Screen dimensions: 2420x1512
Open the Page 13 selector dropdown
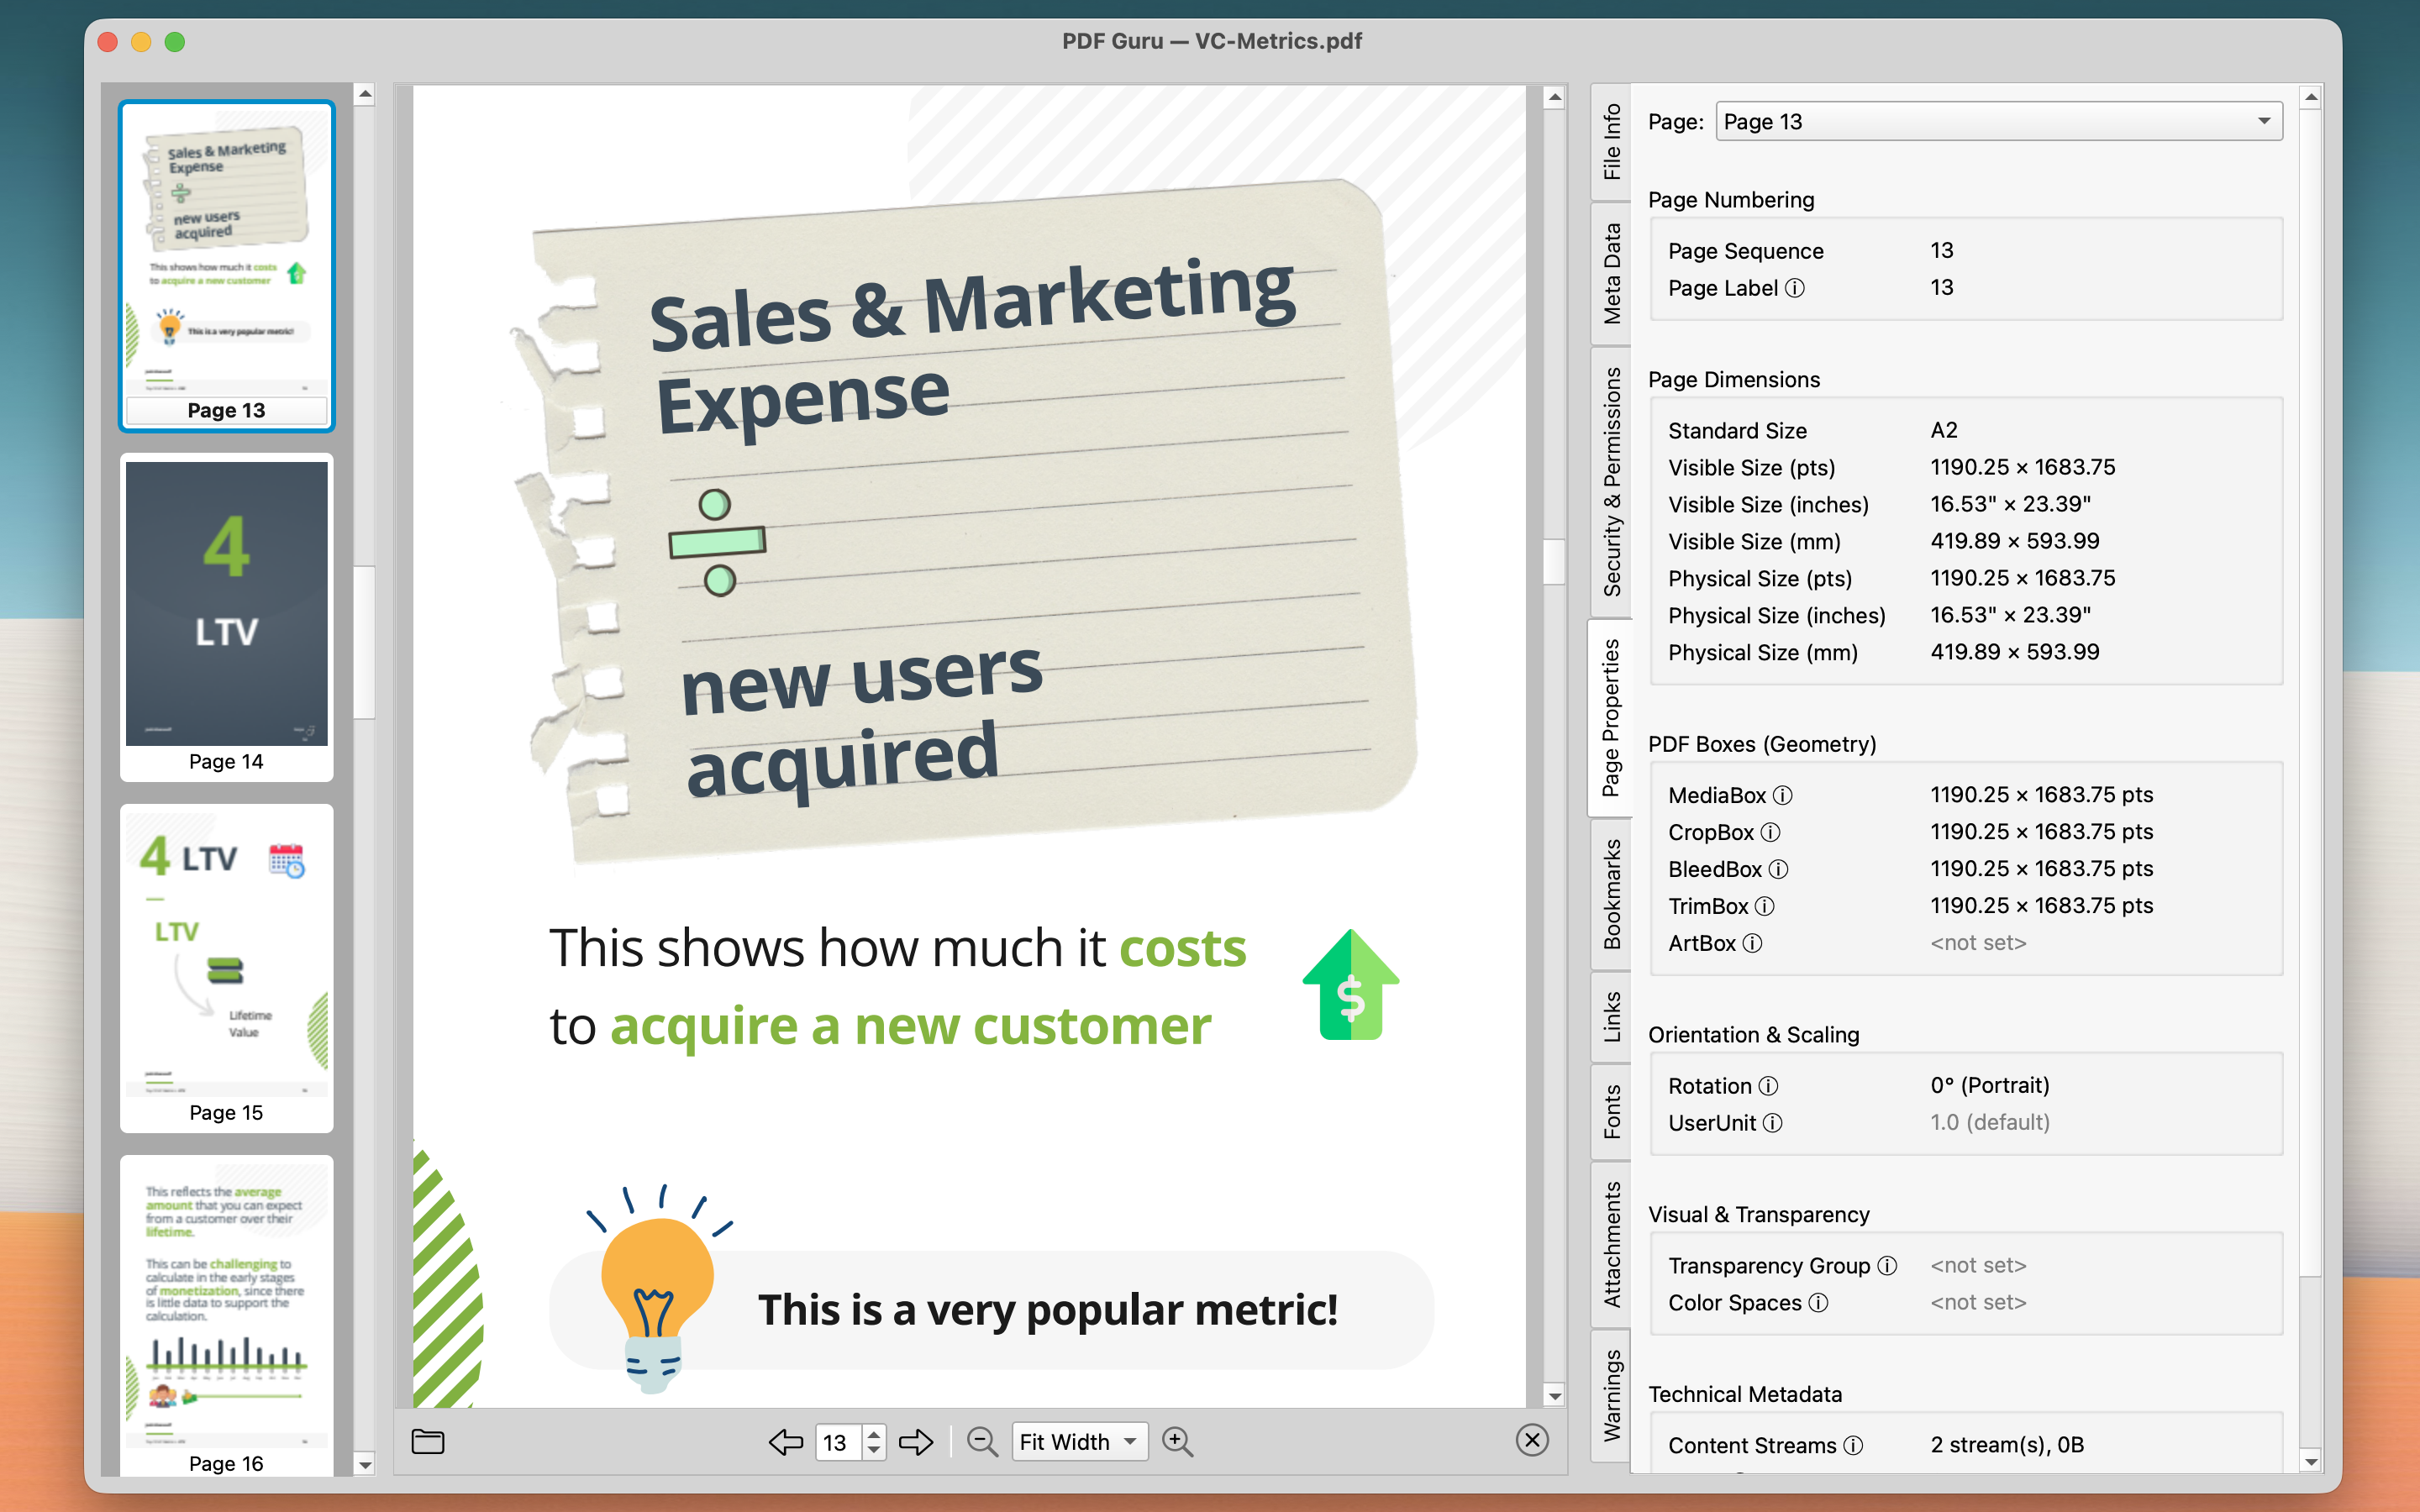[1998, 122]
